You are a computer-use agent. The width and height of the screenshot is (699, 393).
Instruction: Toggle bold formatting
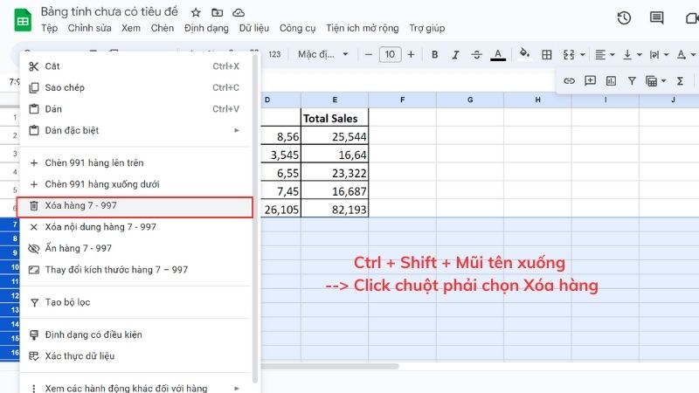(434, 54)
